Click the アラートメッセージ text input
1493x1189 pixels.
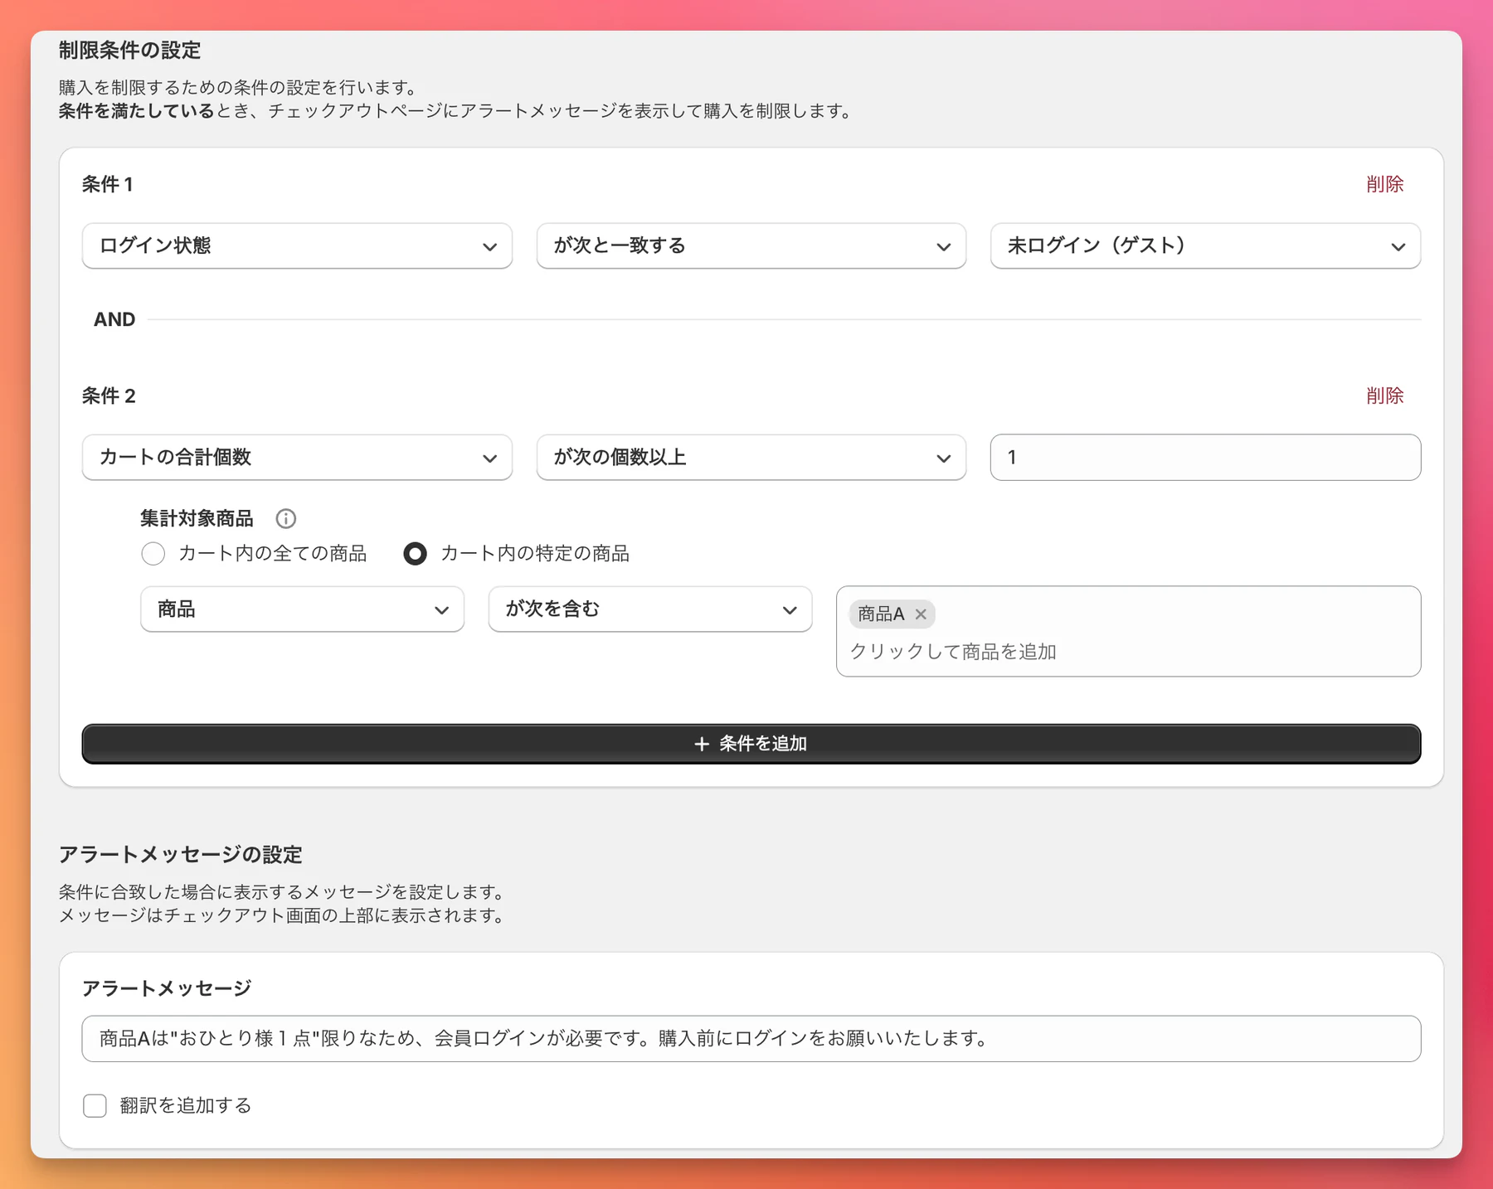click(x=751, y=1039)
